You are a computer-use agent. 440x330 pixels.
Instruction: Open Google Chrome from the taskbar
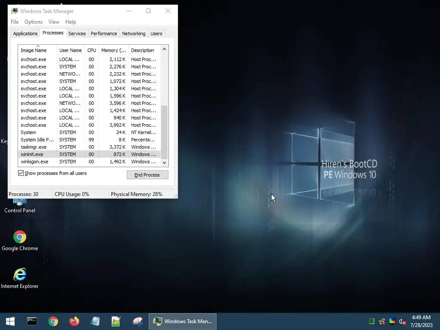click(53, 321)
